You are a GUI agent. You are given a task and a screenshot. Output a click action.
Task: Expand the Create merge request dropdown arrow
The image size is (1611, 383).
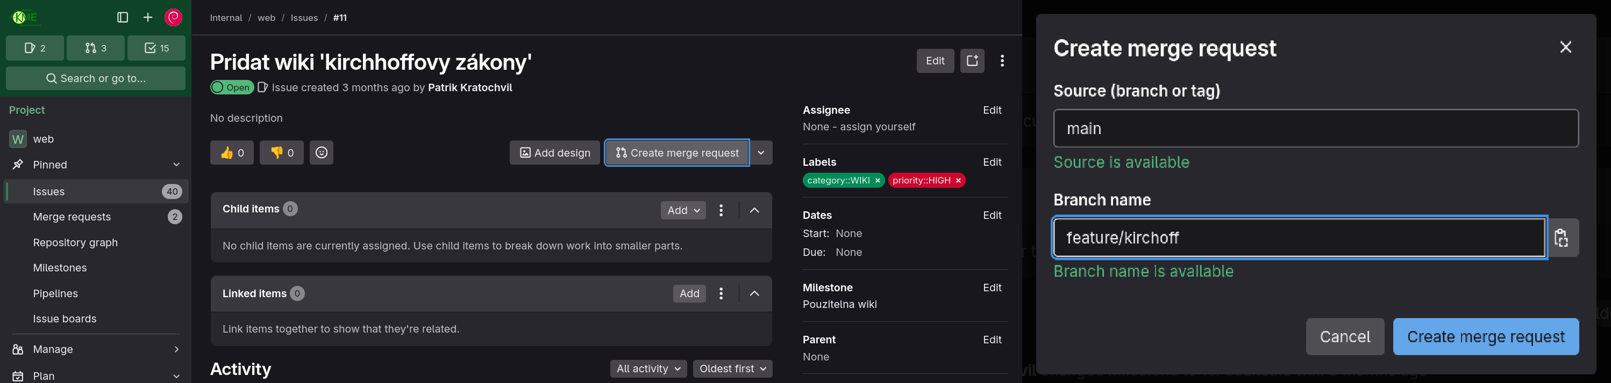click(761, 153)
